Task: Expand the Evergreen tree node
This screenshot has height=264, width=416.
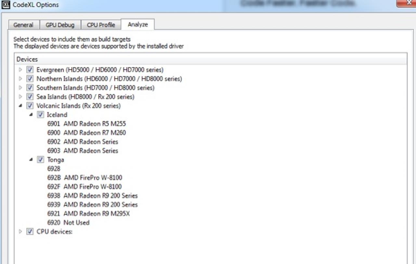Action: point(20,70)
